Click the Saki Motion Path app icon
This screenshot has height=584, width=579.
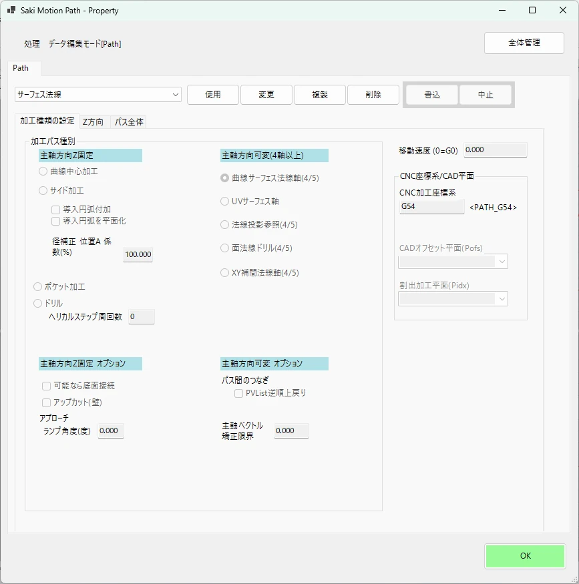pyautogui.click(x=11, y=10)
